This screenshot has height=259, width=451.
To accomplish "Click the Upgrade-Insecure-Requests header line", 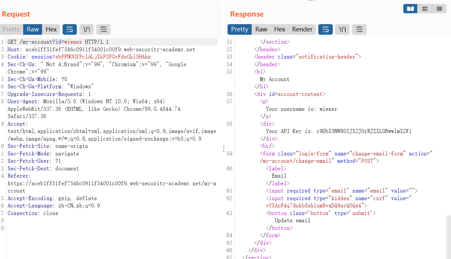I will coord(49,94).
